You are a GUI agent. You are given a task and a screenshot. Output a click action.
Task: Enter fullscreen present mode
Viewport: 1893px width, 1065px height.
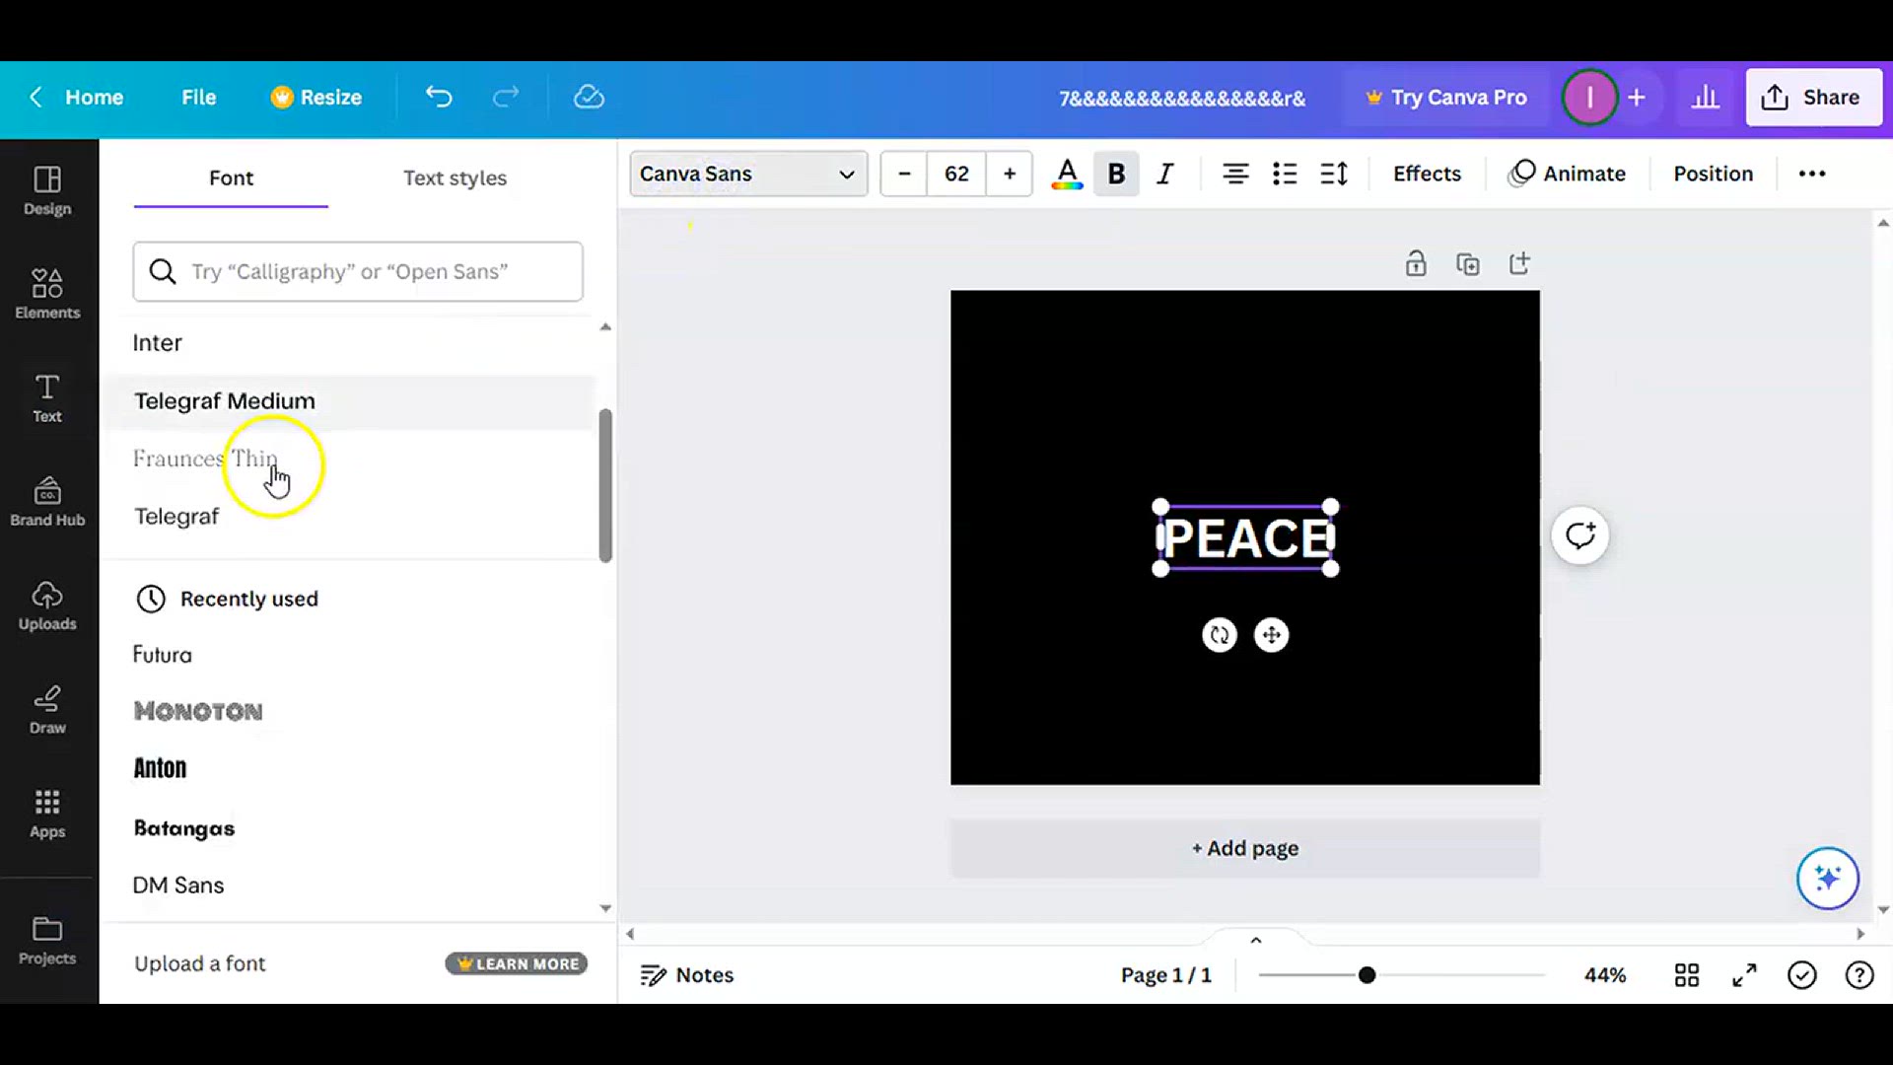point(1744,975)
